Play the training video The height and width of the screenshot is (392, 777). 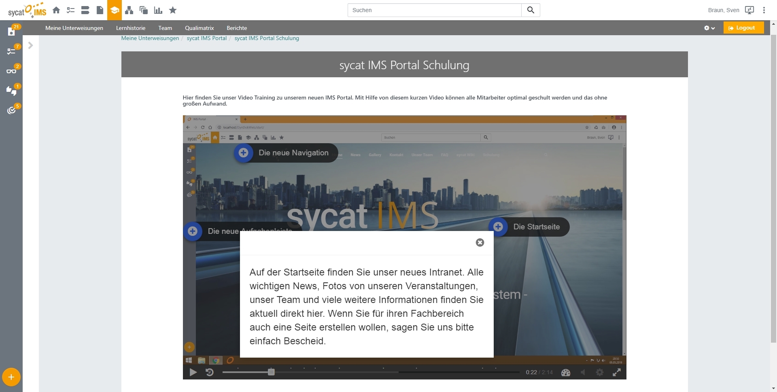193,372
